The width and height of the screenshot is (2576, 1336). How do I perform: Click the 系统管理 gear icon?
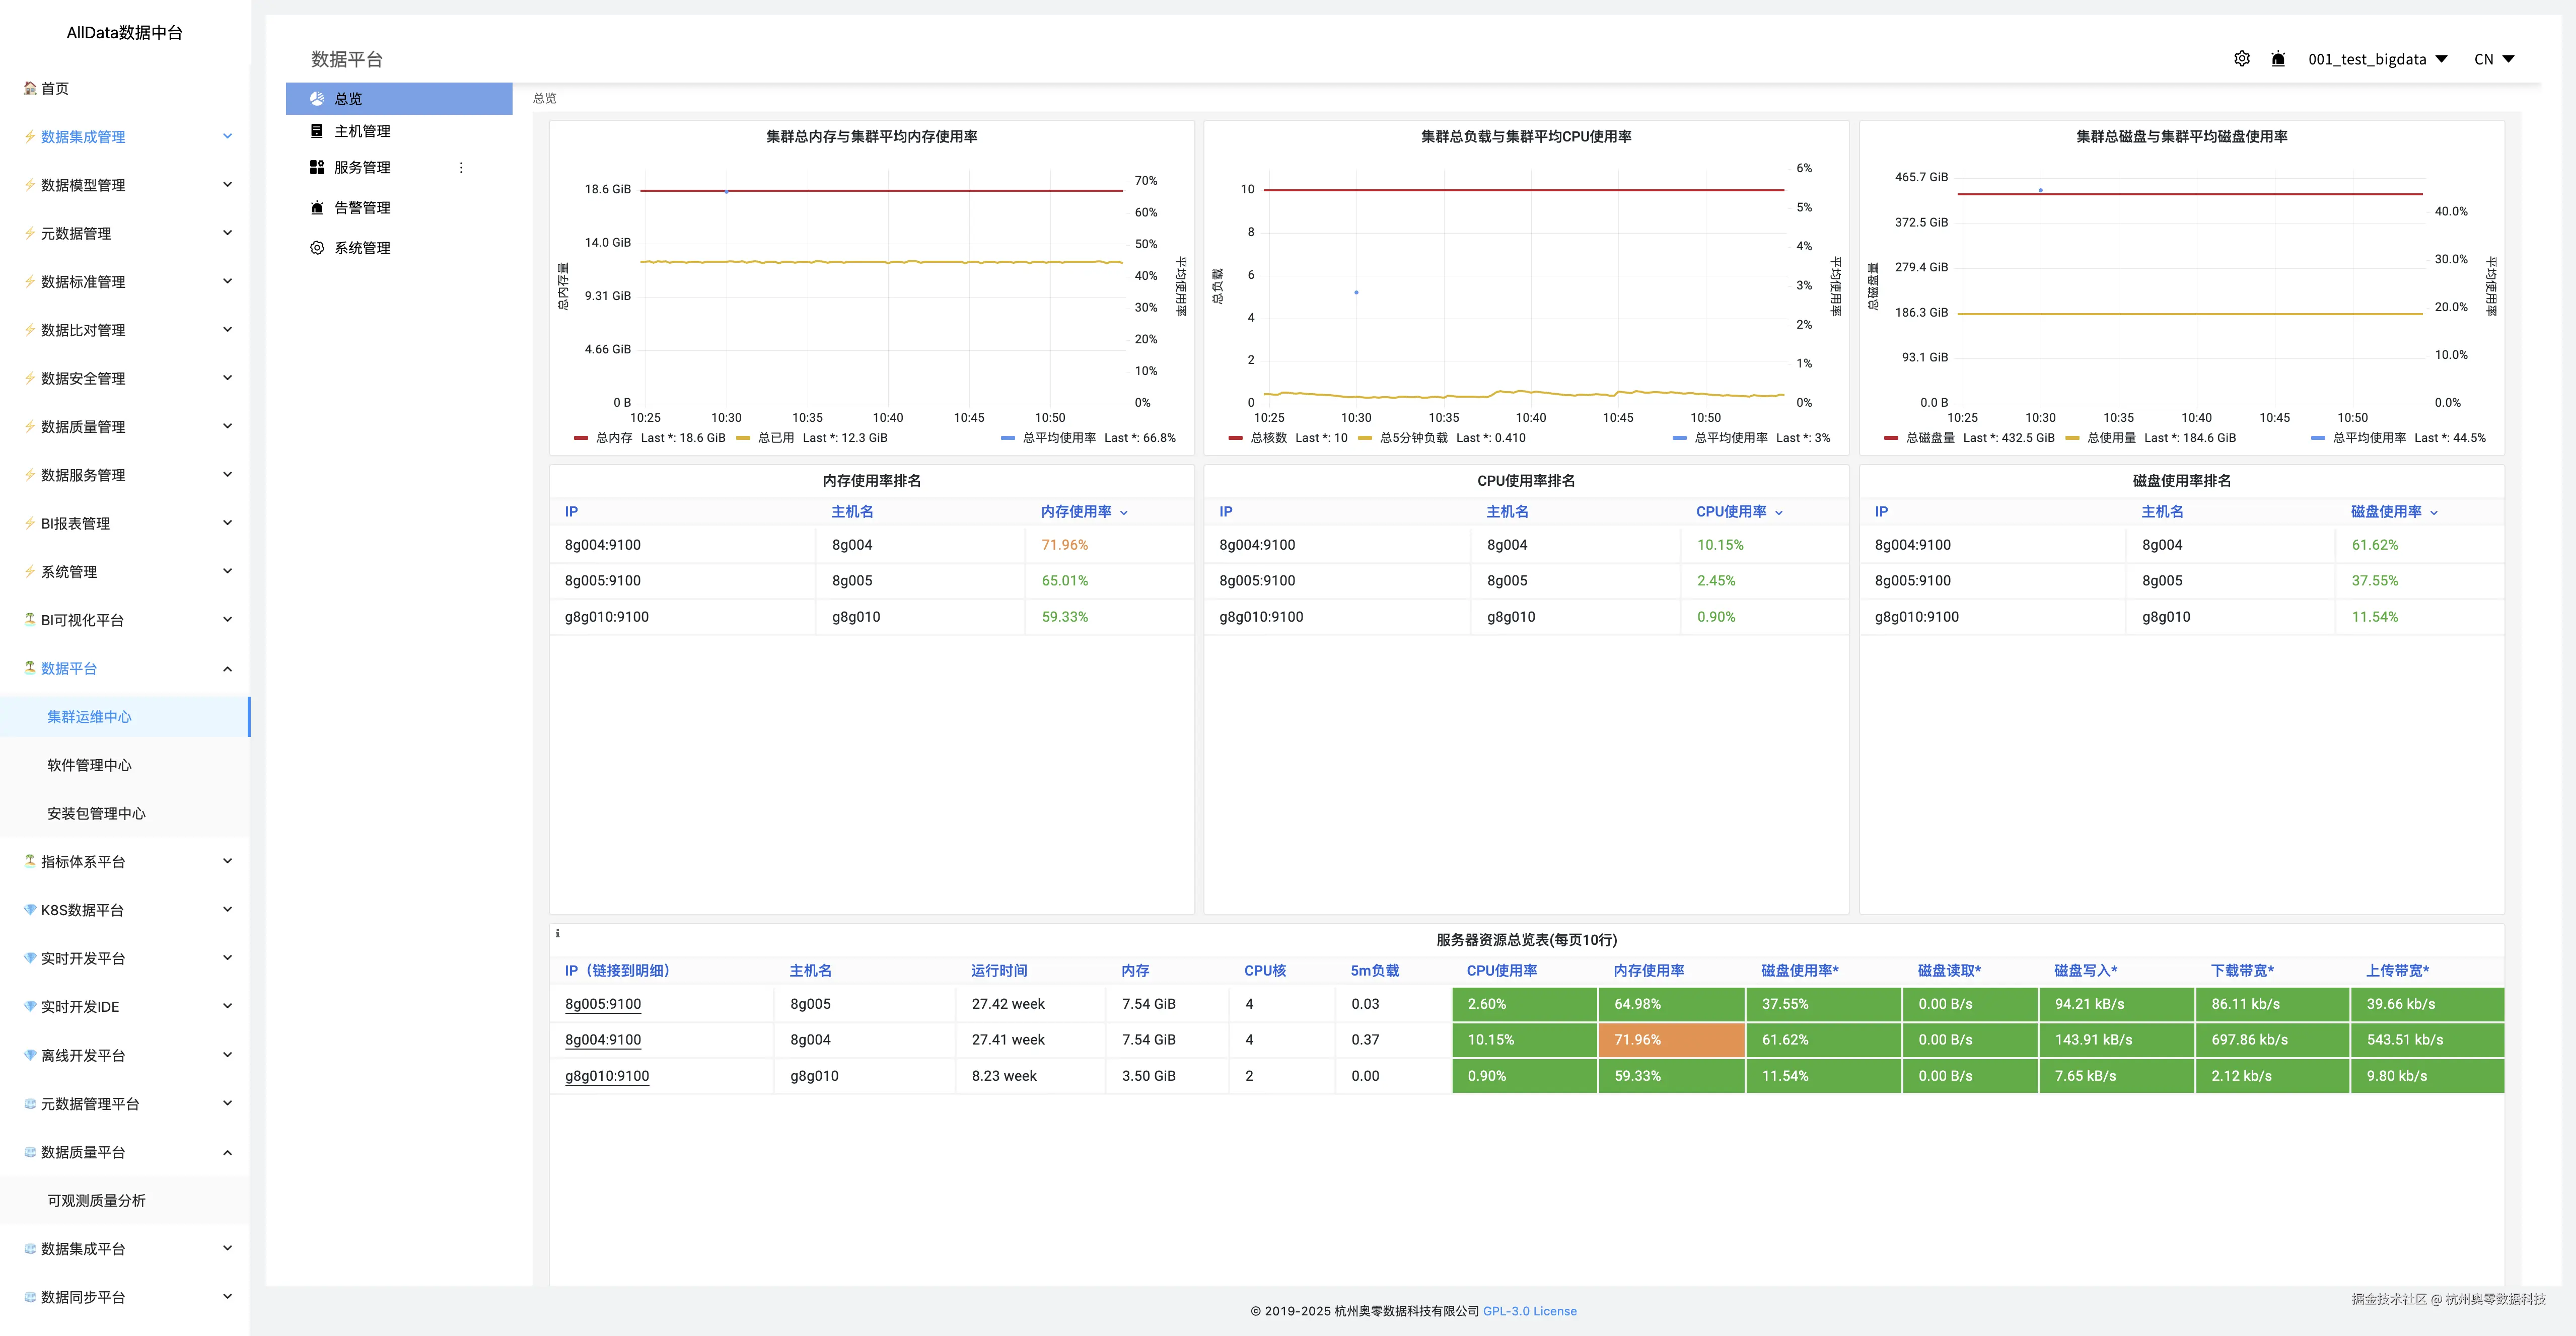pos(317,248)
